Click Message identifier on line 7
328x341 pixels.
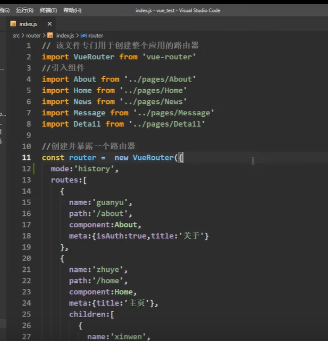tap(89, 113)
